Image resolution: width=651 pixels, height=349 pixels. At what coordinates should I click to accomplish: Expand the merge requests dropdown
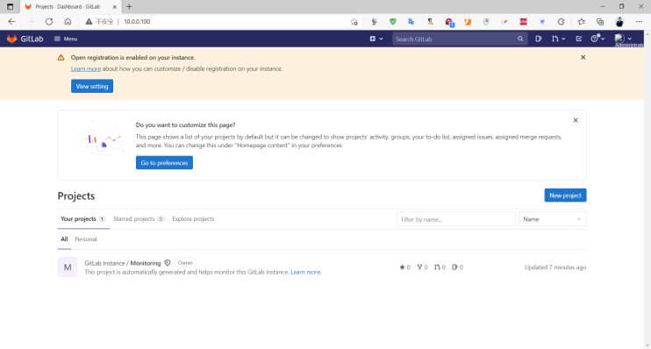[x=558, y=39]
